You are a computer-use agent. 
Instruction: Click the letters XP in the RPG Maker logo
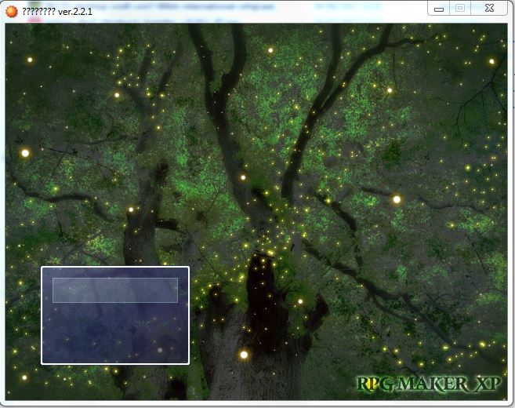pos(488,384)
